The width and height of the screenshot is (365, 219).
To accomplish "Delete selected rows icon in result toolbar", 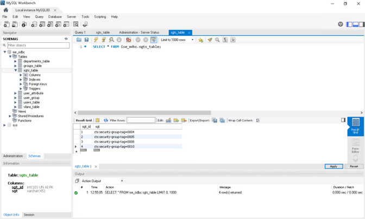I will coord(184,120).
